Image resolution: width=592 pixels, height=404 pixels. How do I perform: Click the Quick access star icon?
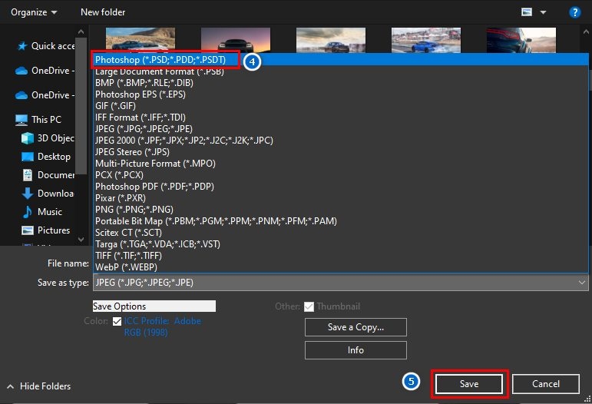click(x=22, y=46)
